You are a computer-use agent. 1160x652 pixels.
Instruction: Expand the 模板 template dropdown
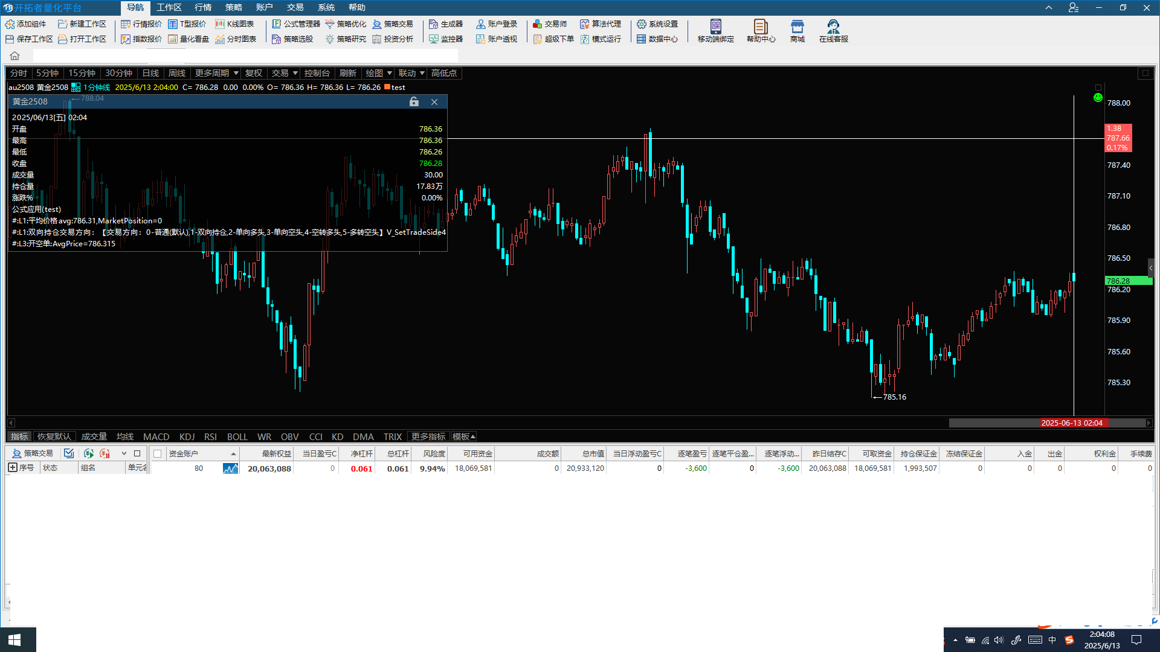point(464,436)
